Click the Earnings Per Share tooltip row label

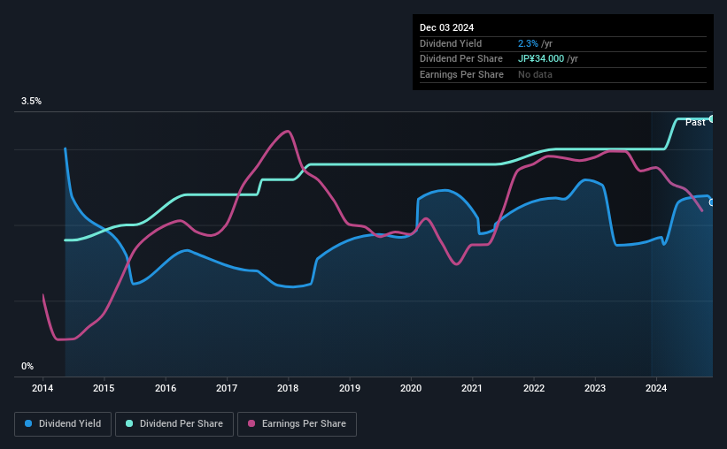click(x=462, y=74)
